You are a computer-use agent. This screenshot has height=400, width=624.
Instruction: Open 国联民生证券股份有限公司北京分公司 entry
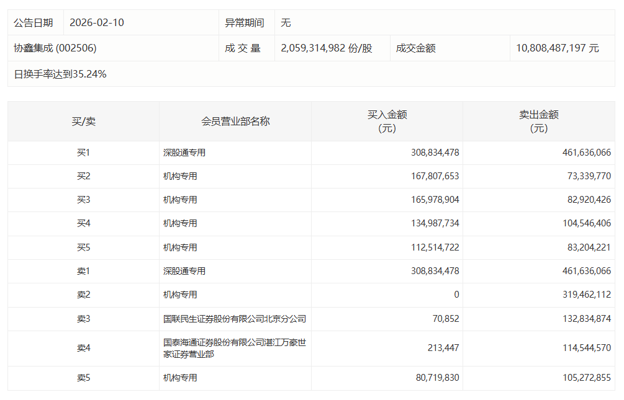point(234,319)
